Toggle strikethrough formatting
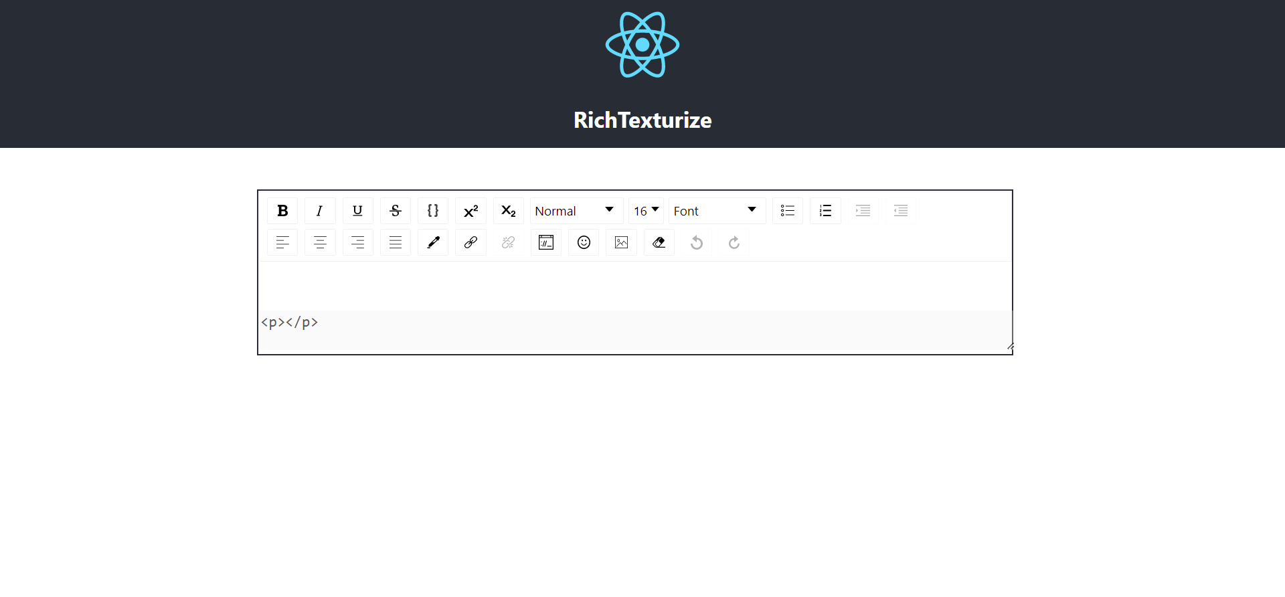Viewport: 1285px width, 597px height. [396, 211]
